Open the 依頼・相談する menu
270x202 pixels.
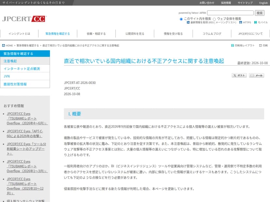point(96,34)
